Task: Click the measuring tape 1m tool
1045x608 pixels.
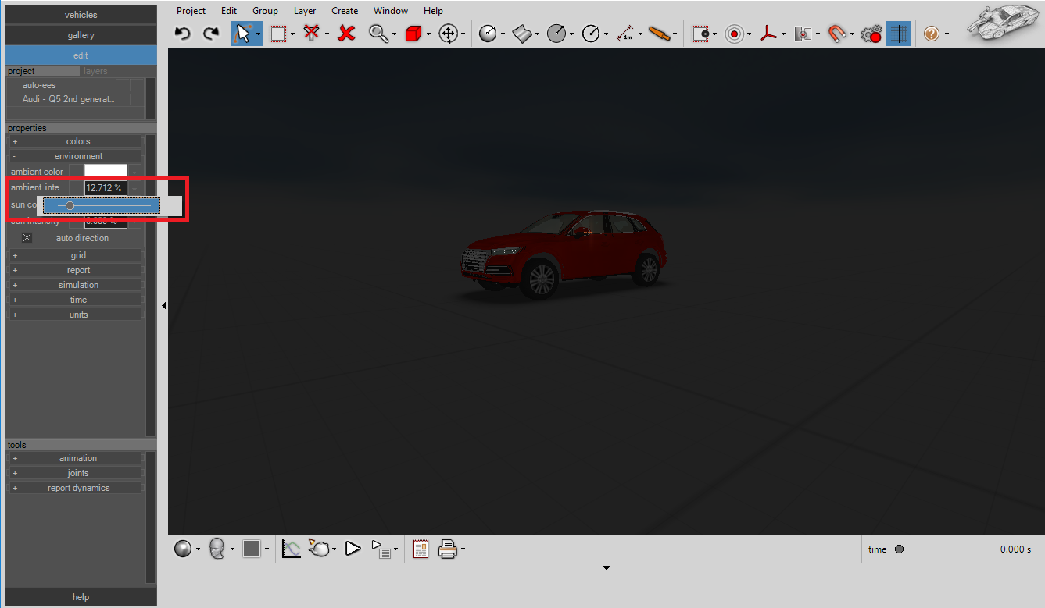Action: coord(625,34)
